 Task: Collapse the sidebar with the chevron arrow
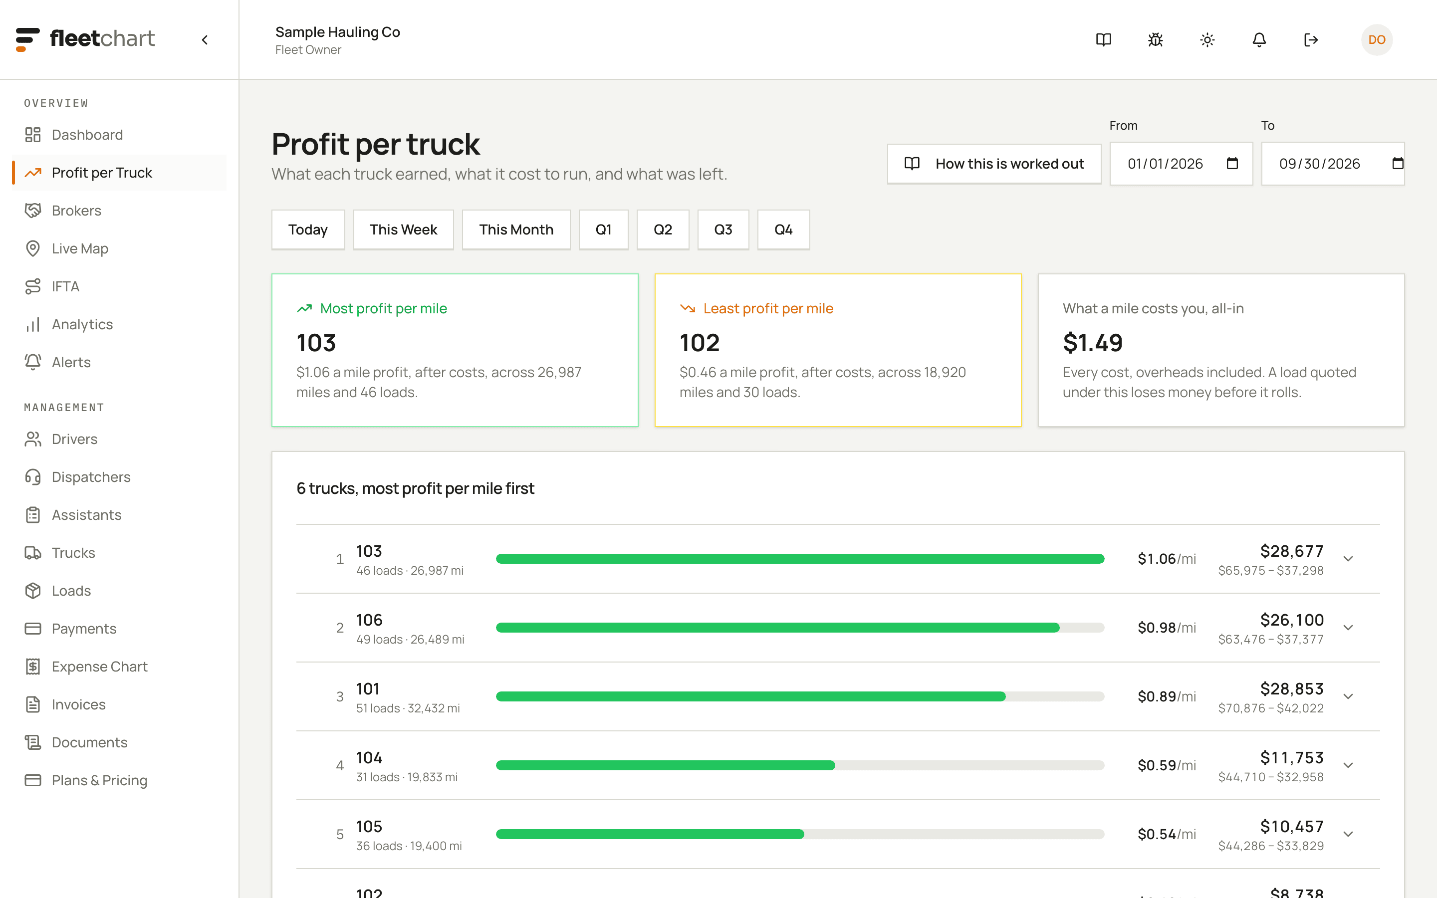tap(205, 40)
